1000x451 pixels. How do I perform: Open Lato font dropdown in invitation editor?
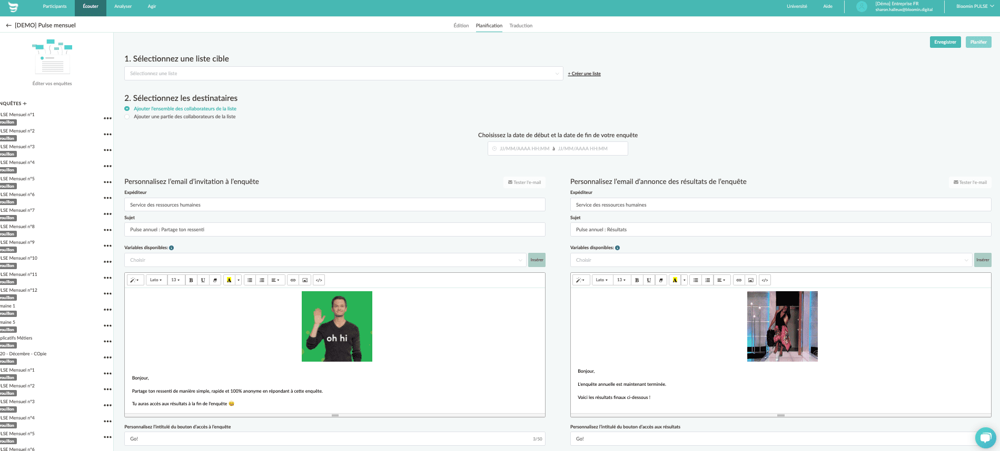pos(156,280)
